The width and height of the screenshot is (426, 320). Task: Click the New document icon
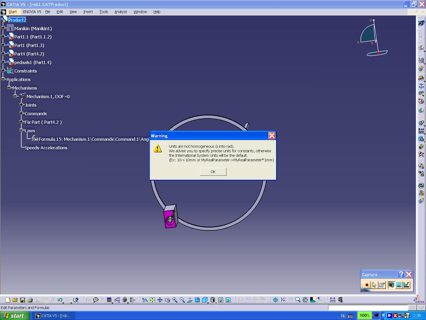(8, 300)
